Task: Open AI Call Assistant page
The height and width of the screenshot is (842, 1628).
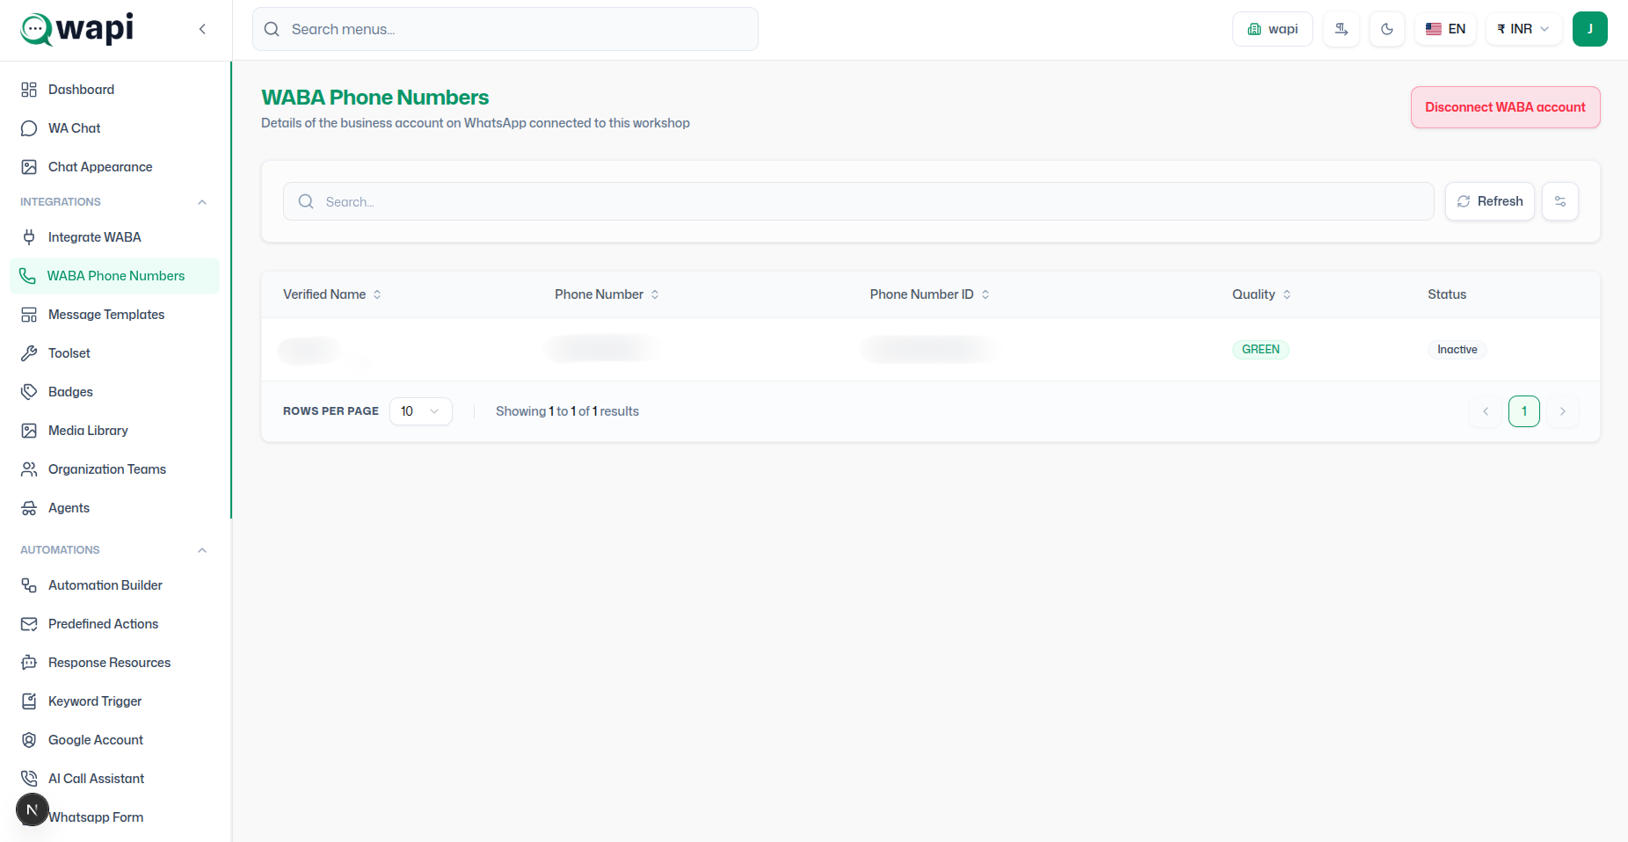Action: tap(114, 779)
